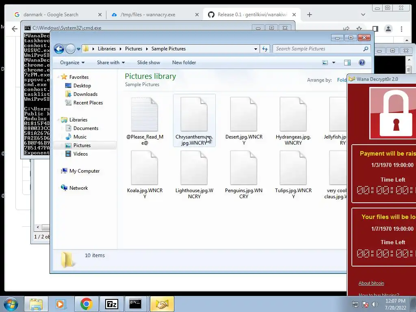Image resolution: width=416 pixels, height=312 pixels.
Task: Select Pictures in the address breadcrumb
Action: point(133,49)
